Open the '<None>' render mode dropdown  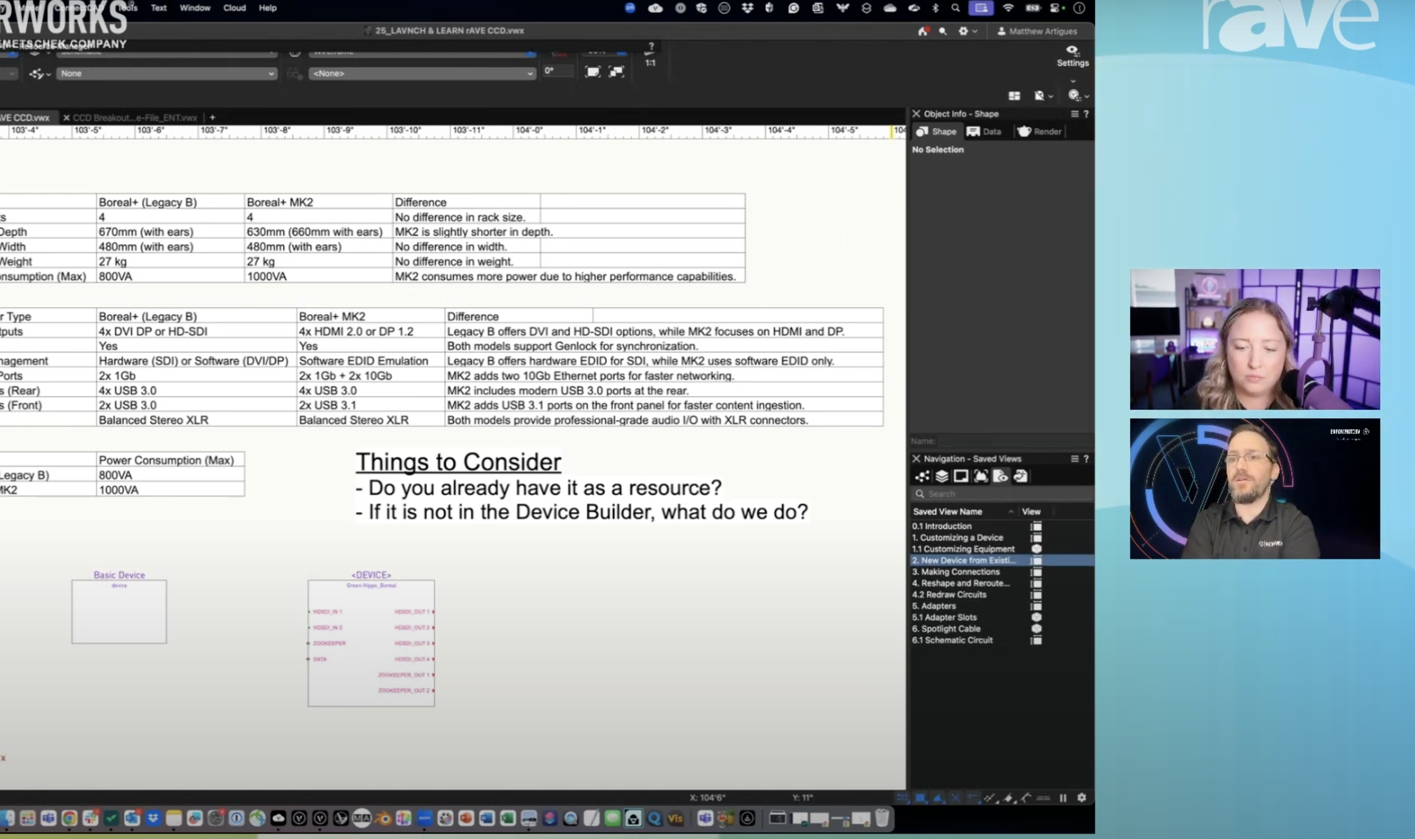tap(422, 73)
